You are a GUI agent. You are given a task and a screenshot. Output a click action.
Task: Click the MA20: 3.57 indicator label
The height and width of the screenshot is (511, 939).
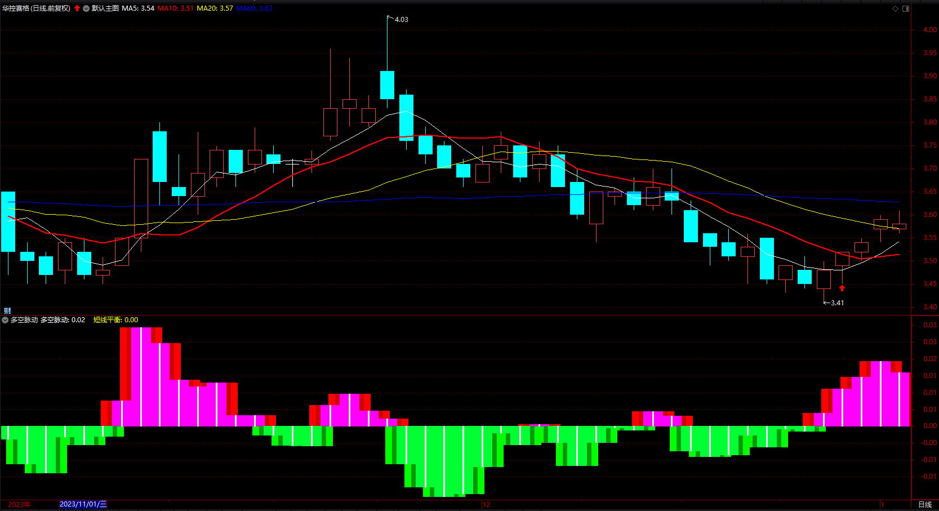(215, 8)
